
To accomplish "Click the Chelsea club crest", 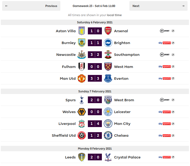I will click(x=108, y=136).
